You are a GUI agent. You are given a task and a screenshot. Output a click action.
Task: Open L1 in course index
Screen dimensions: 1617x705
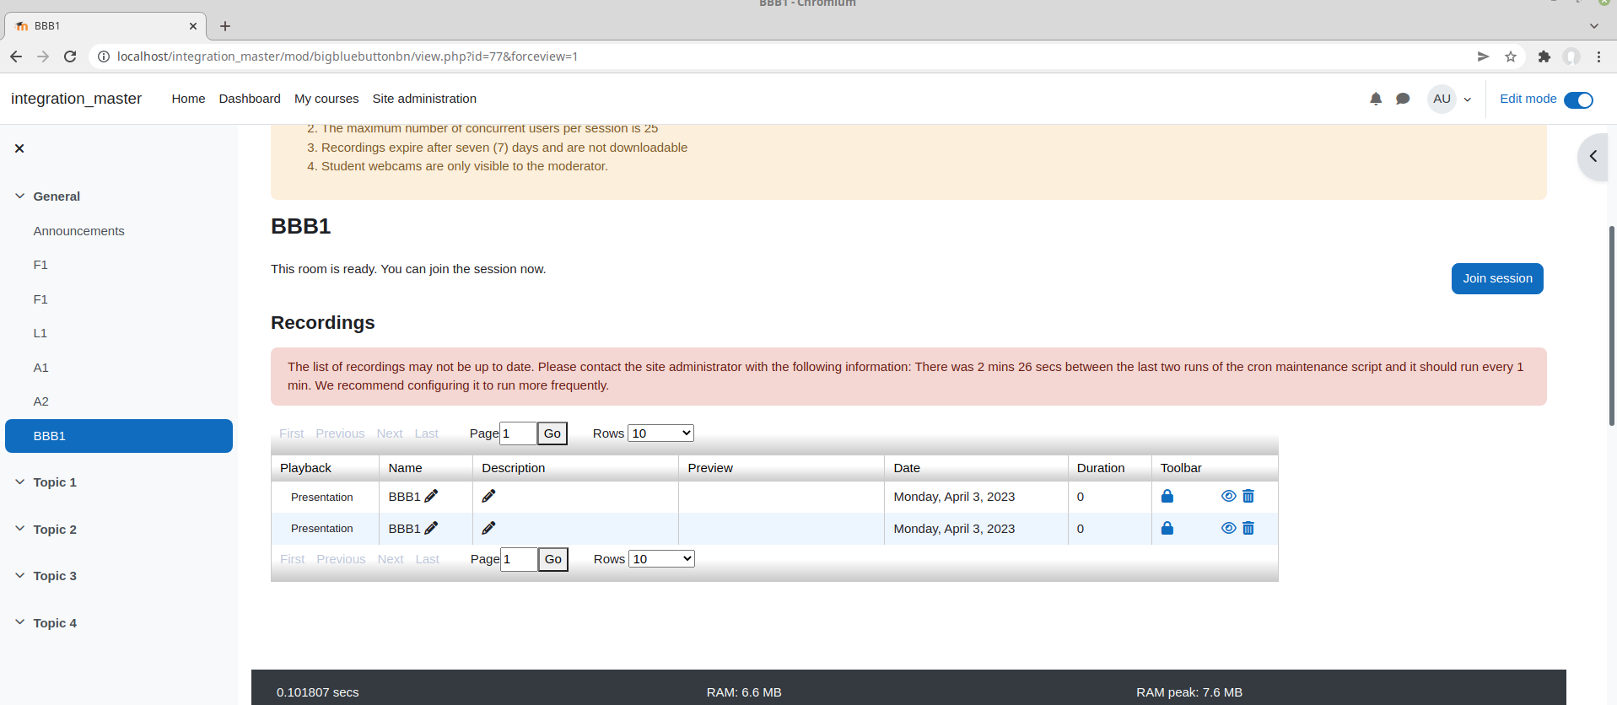coord(40,333)
